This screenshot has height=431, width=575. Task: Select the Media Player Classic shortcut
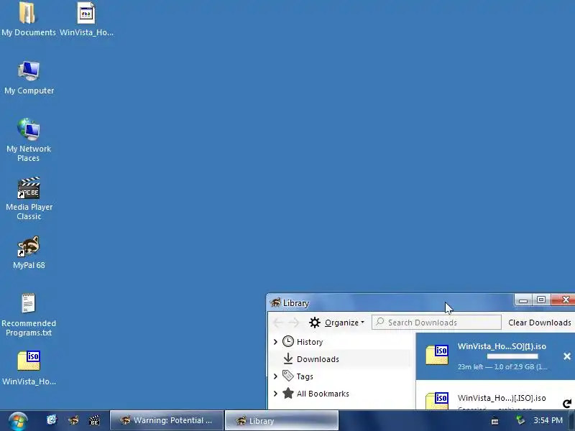coord(29,188)
